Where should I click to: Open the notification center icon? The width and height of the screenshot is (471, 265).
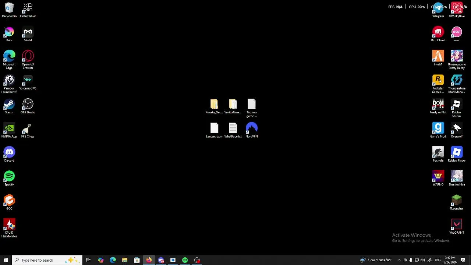pyautogui.click(x=463, y=260)
